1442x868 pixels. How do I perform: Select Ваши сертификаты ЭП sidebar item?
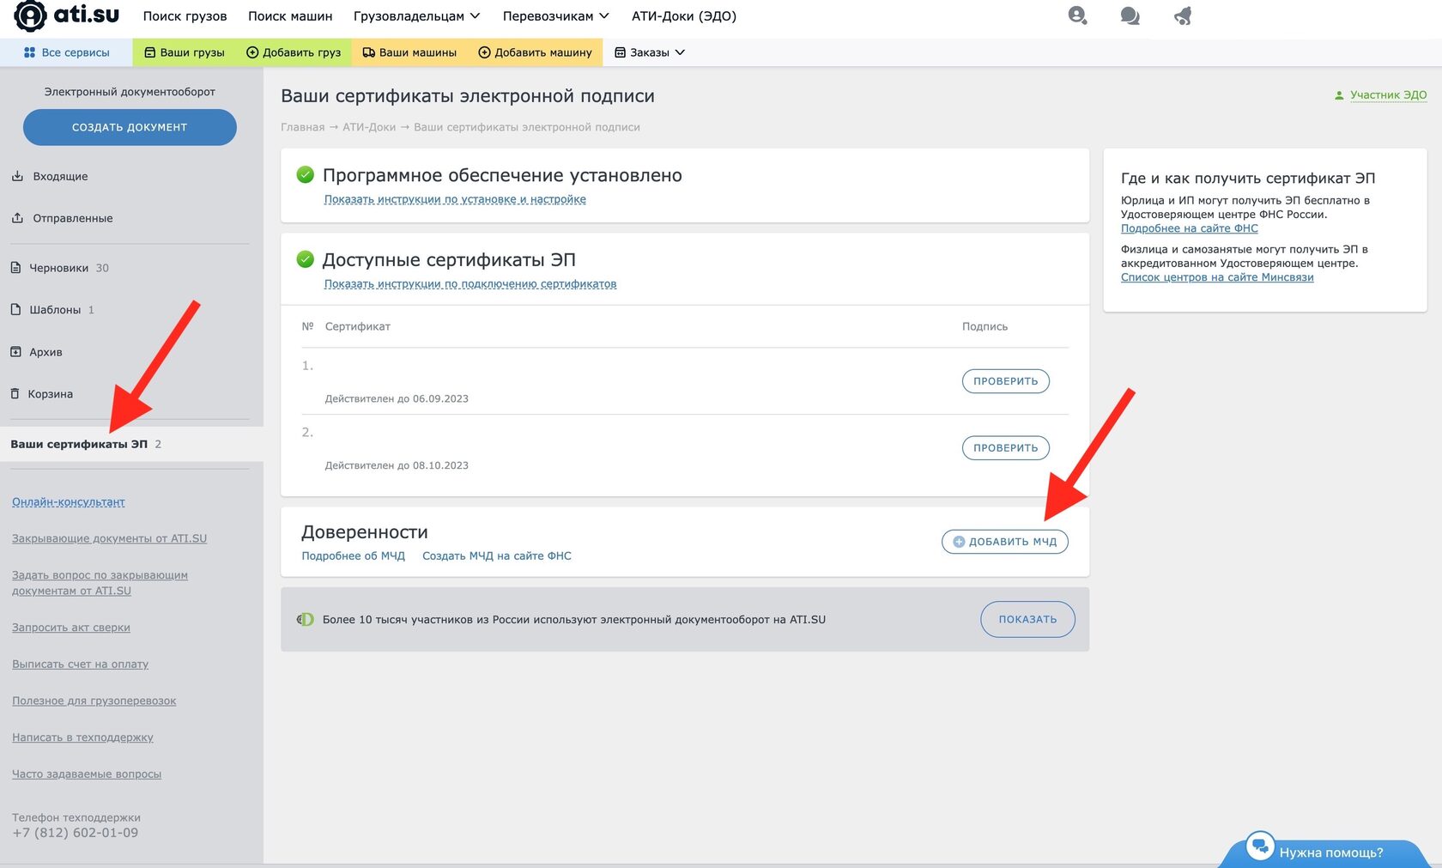131,444
